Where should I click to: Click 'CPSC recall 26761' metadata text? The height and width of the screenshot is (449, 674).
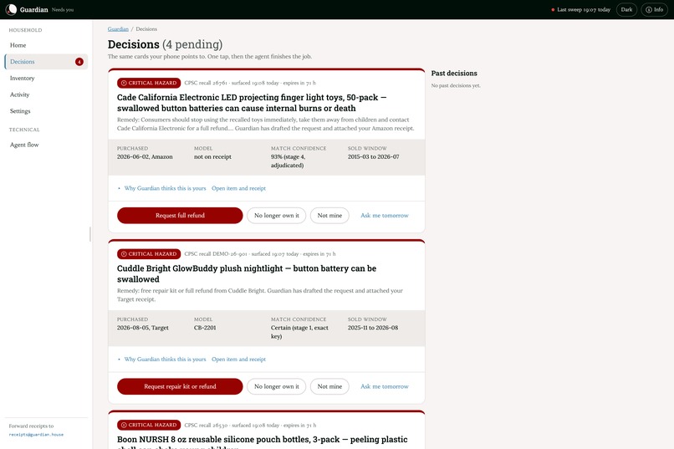(x=206, y=83)
